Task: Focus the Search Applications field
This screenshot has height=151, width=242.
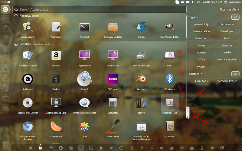Action: click(x=100, y=9)
